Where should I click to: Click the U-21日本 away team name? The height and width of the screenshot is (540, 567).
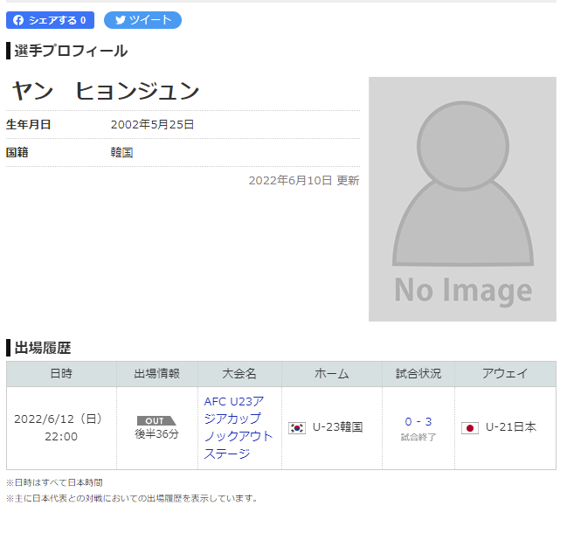click(511, 427)
